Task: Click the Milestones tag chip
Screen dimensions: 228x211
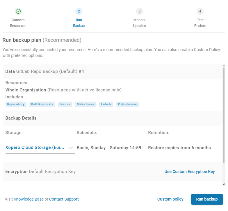Action: 85,104
